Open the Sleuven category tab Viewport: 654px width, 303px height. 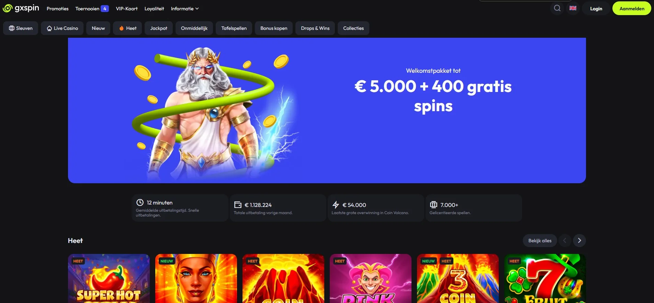point(21,28)
